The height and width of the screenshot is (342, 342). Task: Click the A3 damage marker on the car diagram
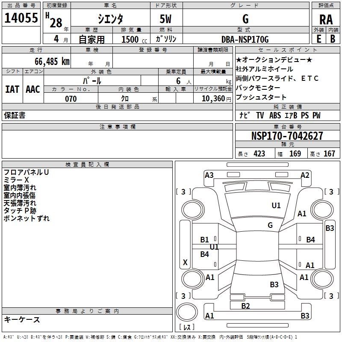tap(209, 175)
